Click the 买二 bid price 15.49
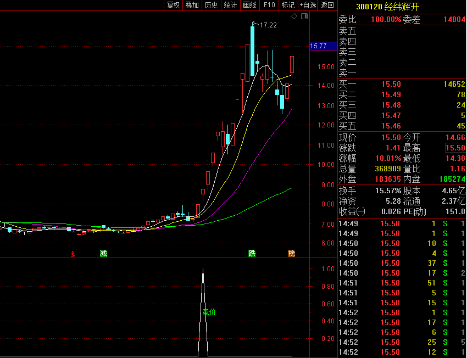The height and width of the screenshot is (358, 467). [x=391, y=94]
